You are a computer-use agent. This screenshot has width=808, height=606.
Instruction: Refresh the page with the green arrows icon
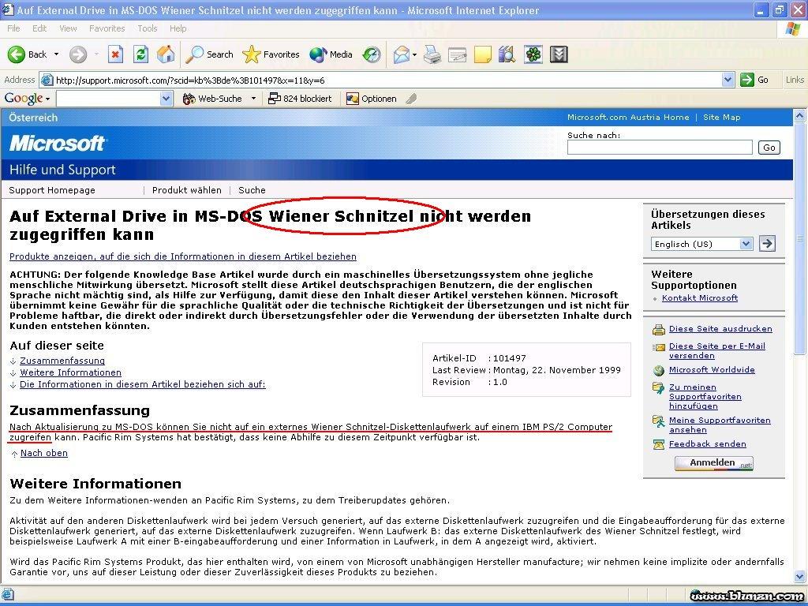click(140, 54)
